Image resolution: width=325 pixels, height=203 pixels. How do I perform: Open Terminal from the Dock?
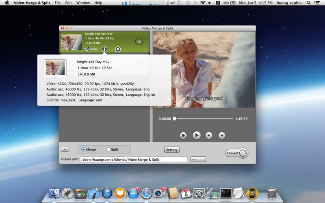click(226, 193)
